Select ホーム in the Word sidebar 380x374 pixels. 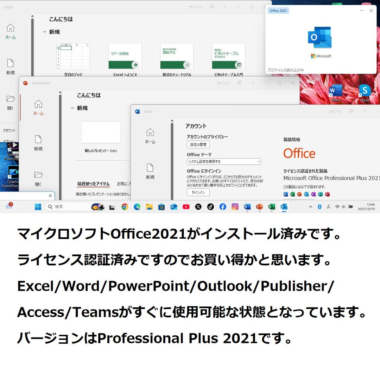[x=150, y=136]
